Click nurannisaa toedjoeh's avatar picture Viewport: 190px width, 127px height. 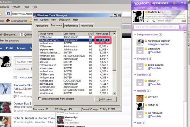[x=140, y=42]
